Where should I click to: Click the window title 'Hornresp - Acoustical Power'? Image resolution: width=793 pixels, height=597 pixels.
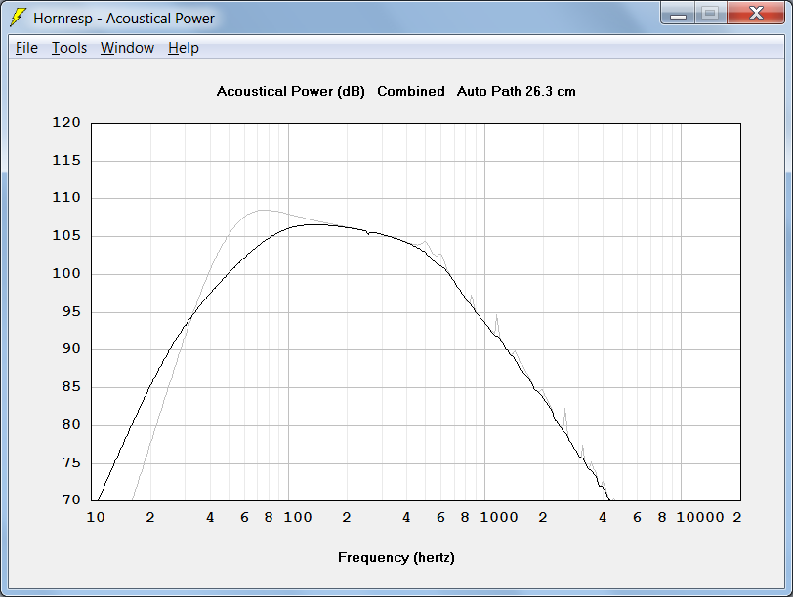(x=124, y=19)
